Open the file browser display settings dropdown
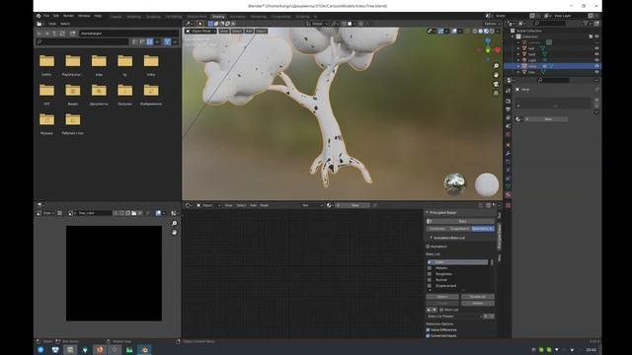This screenshot has width=632, height=355. [157, 41]
